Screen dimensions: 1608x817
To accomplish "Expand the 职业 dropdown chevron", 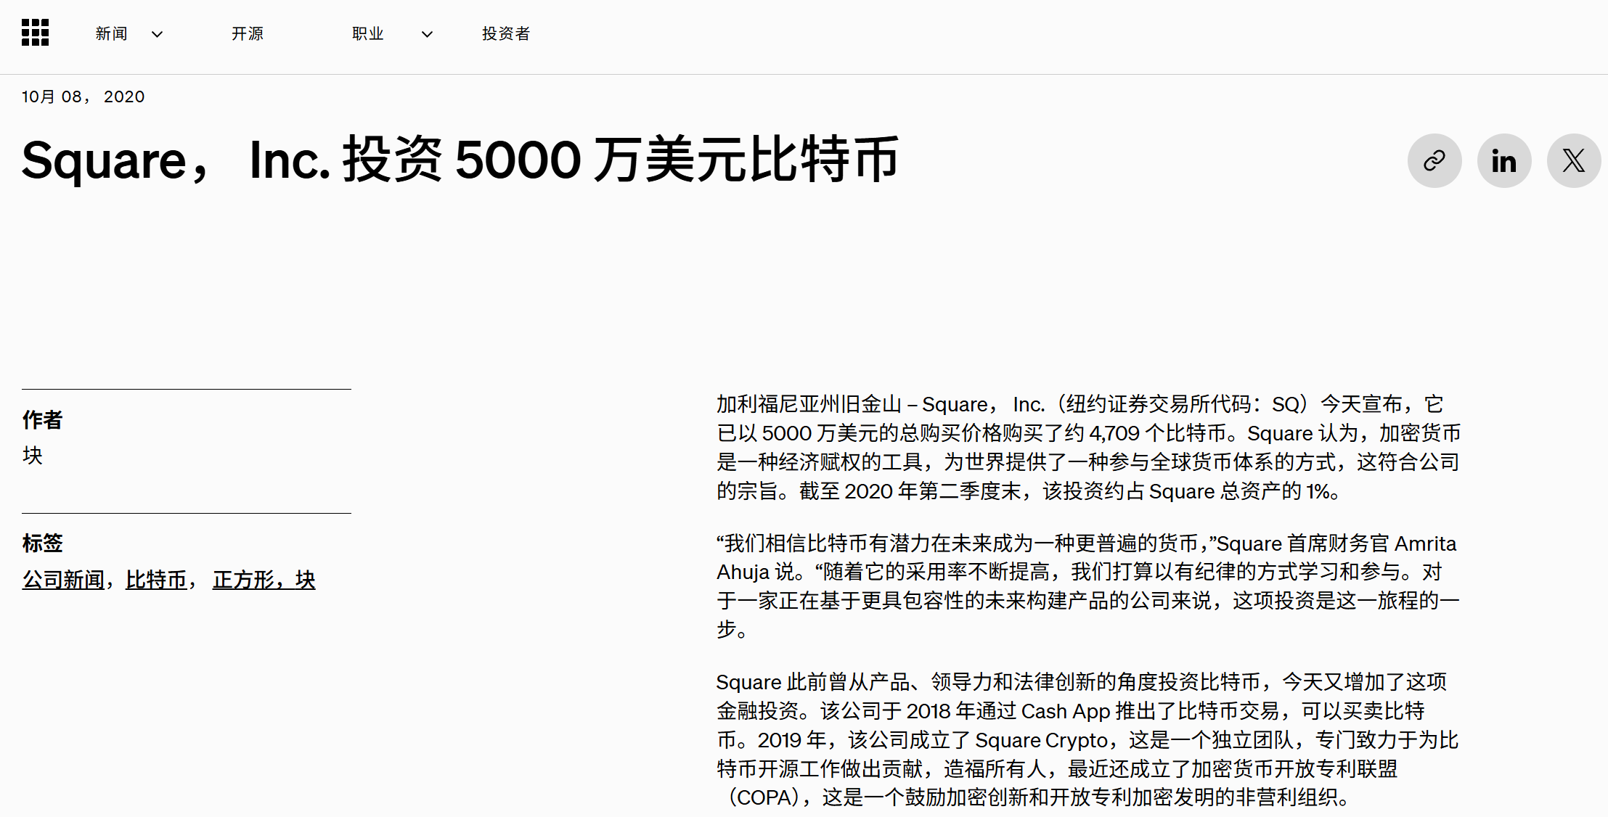I will pos(427,34).
